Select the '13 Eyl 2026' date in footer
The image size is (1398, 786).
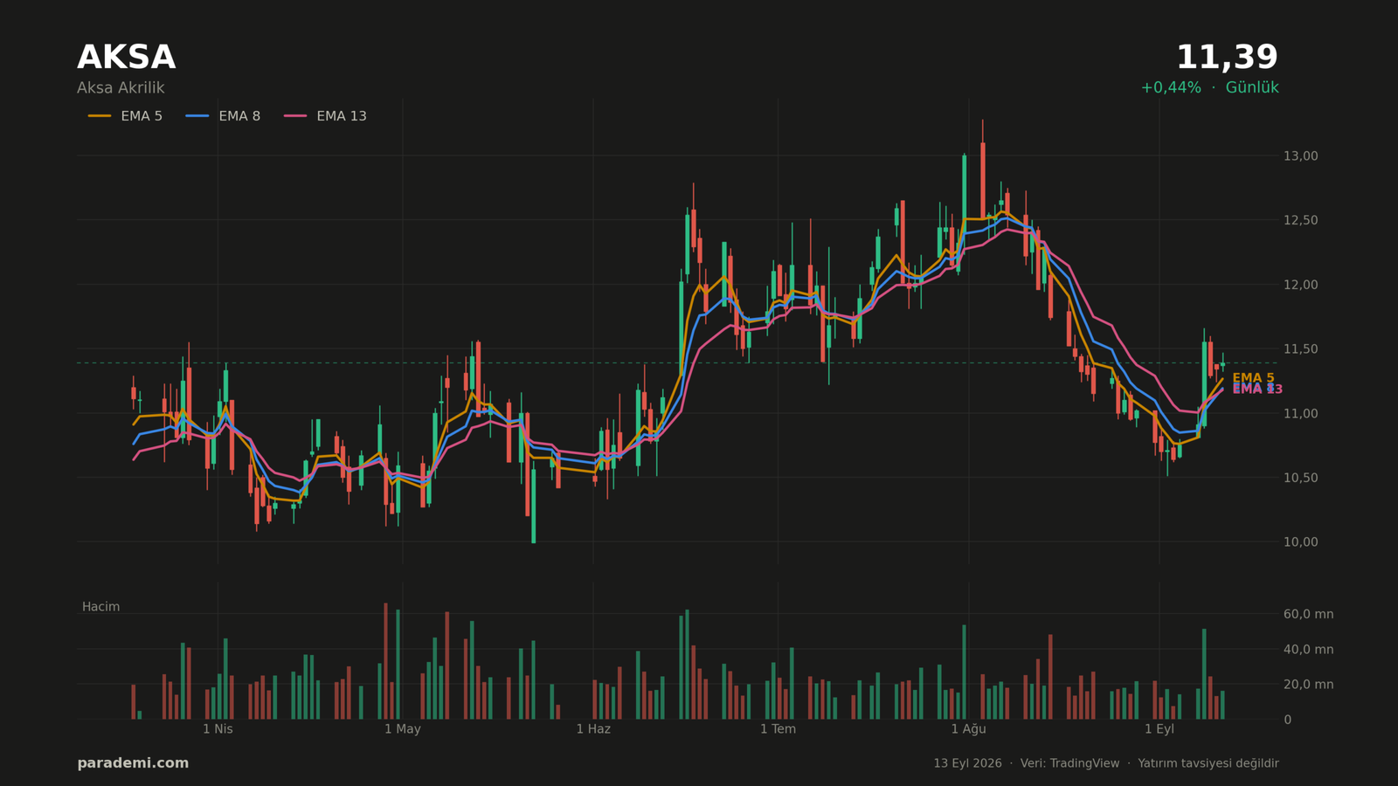click(967, 763)
